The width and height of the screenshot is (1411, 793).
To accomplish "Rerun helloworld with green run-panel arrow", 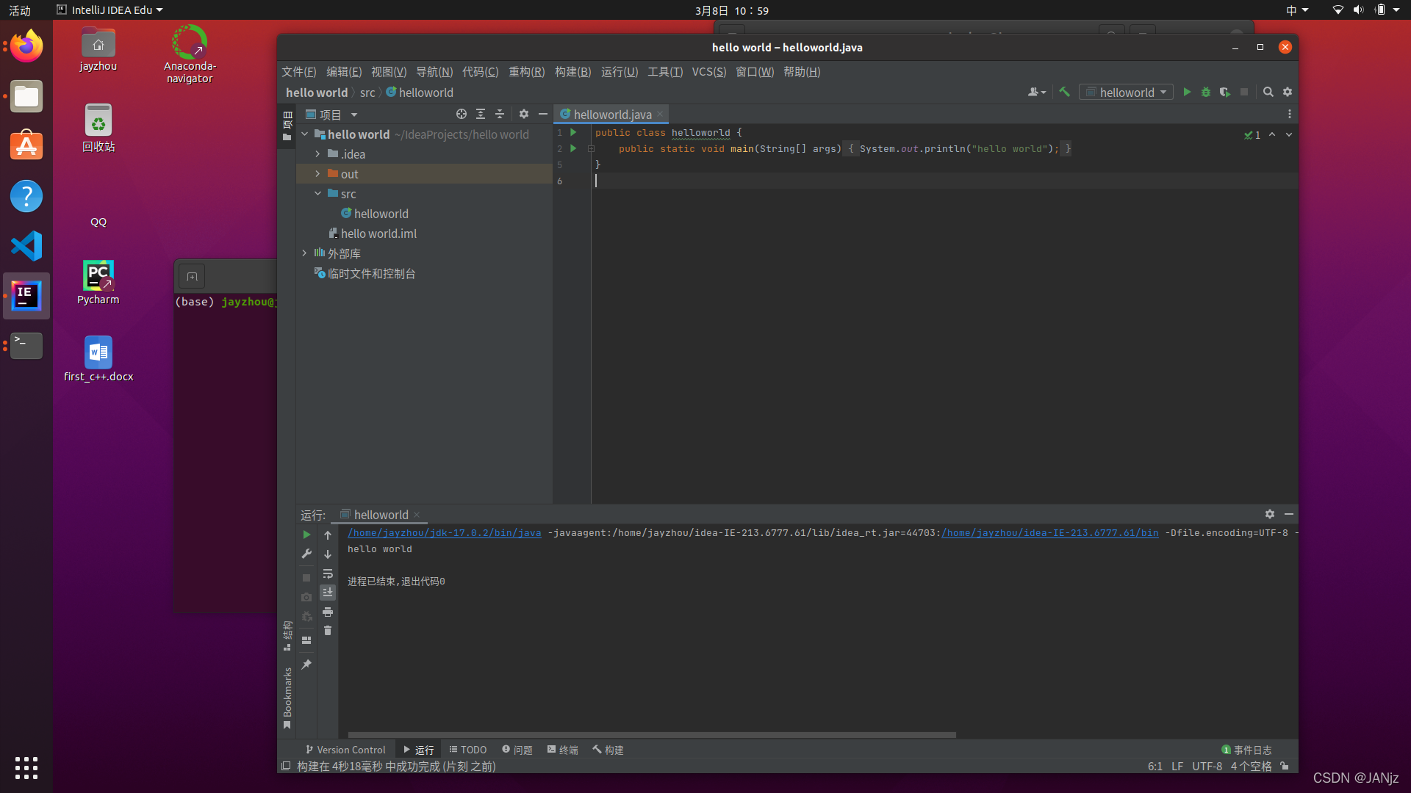I will click(306, 535).
